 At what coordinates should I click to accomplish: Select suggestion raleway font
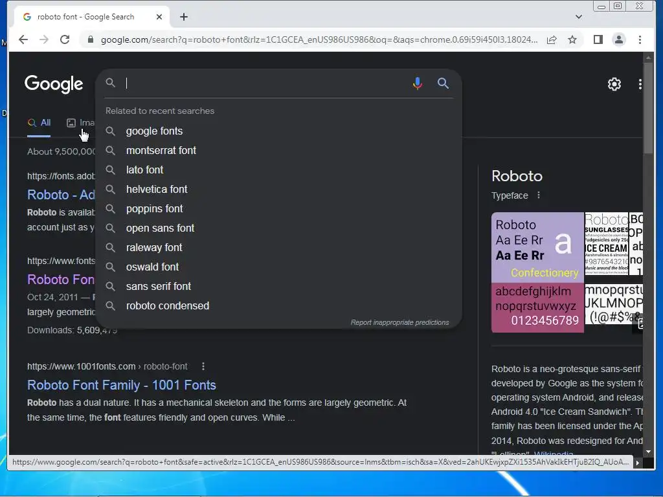pos(278,248)
